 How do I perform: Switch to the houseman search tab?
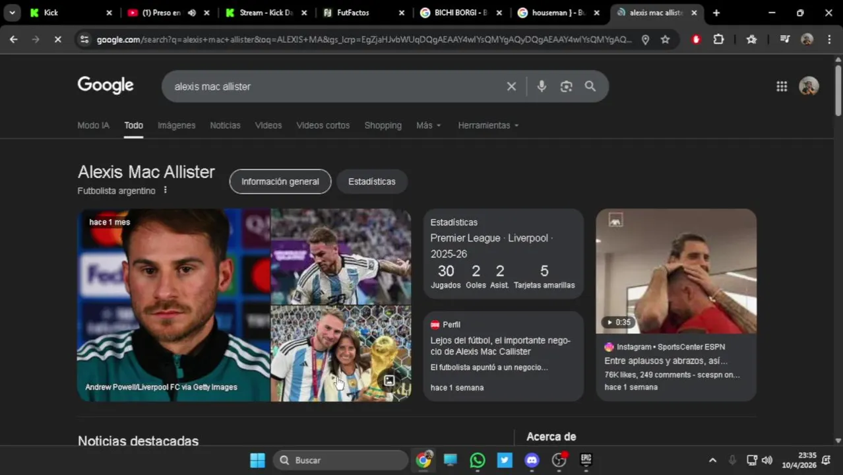coord(558,13)
